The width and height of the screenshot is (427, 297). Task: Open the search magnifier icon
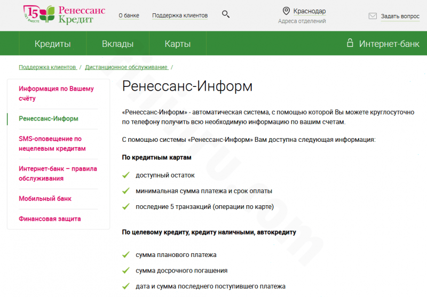[225, 14]
